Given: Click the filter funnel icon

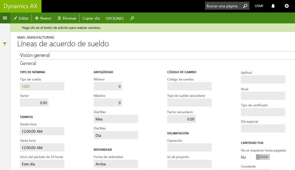Looking at the screenshot, I should point(5,44).
